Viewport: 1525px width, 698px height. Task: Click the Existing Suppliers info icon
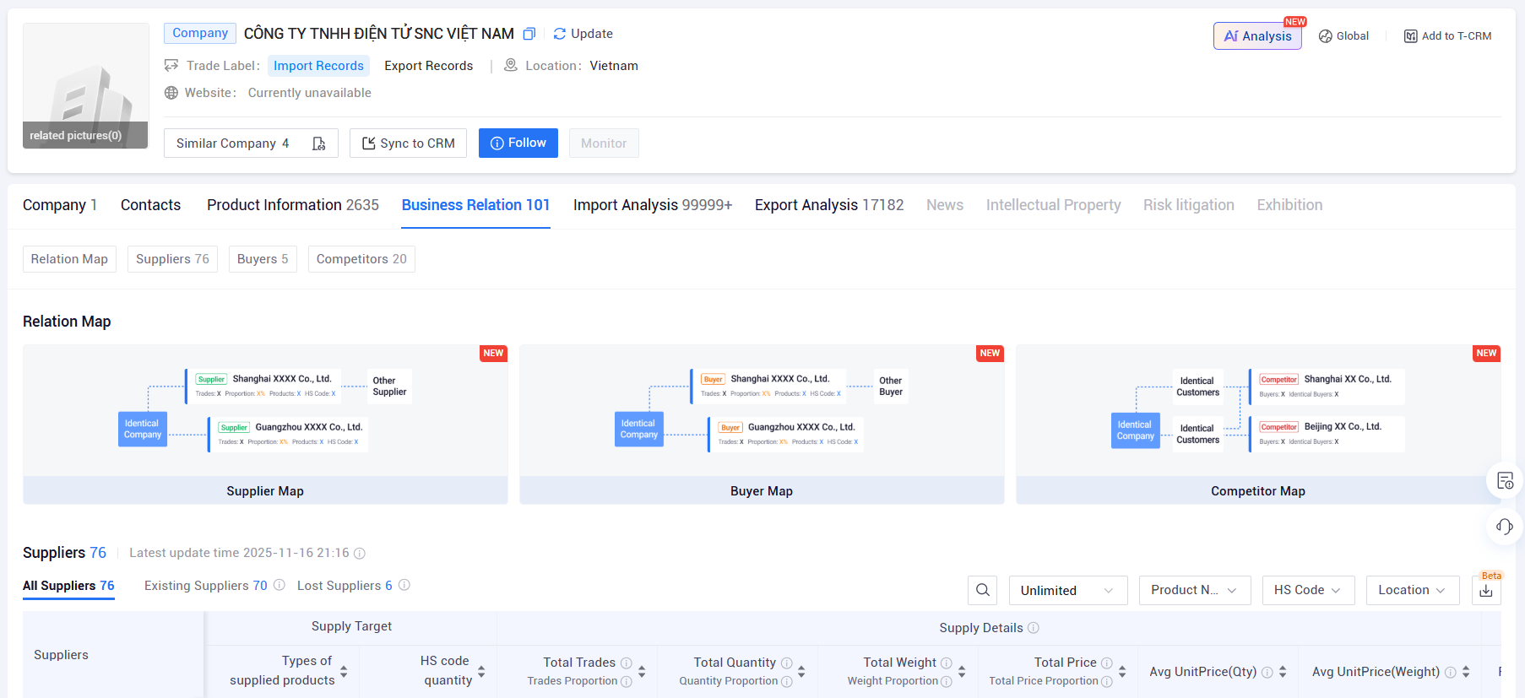tap(279, 585)
